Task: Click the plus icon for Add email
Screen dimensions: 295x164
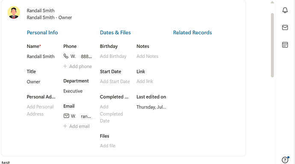Action: [65, 126]
